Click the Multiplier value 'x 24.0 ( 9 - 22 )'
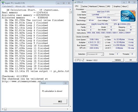 [94, 42]
